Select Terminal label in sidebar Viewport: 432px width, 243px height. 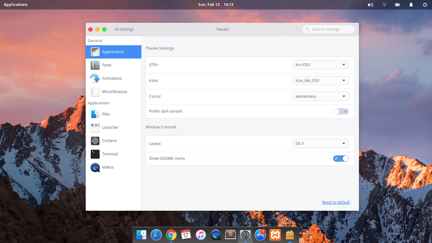tap(110, 154)
